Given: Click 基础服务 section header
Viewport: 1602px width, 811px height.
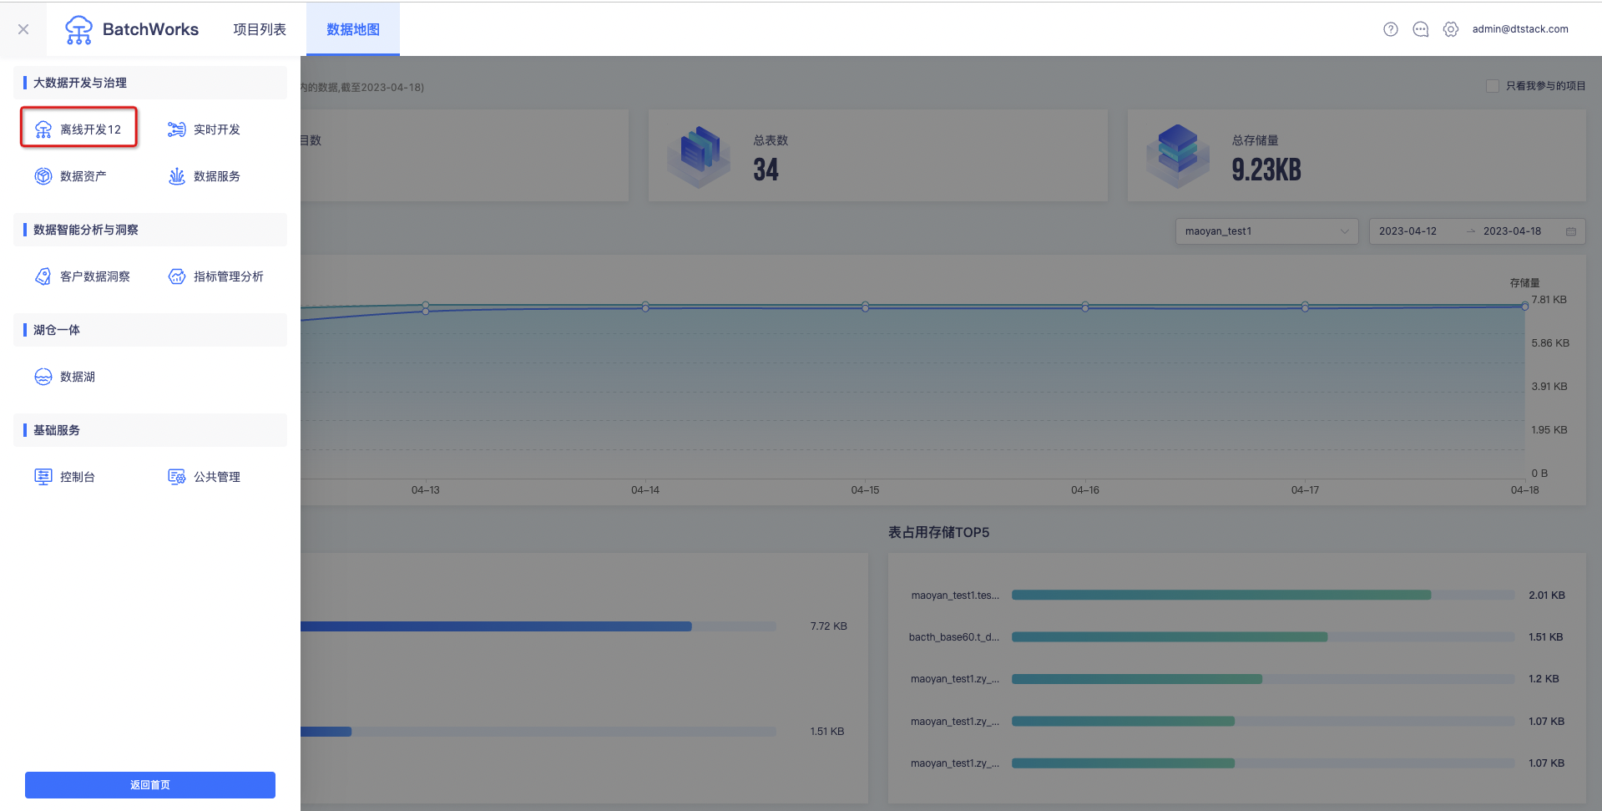Looking at the screenshot, I should coord(150,430).
